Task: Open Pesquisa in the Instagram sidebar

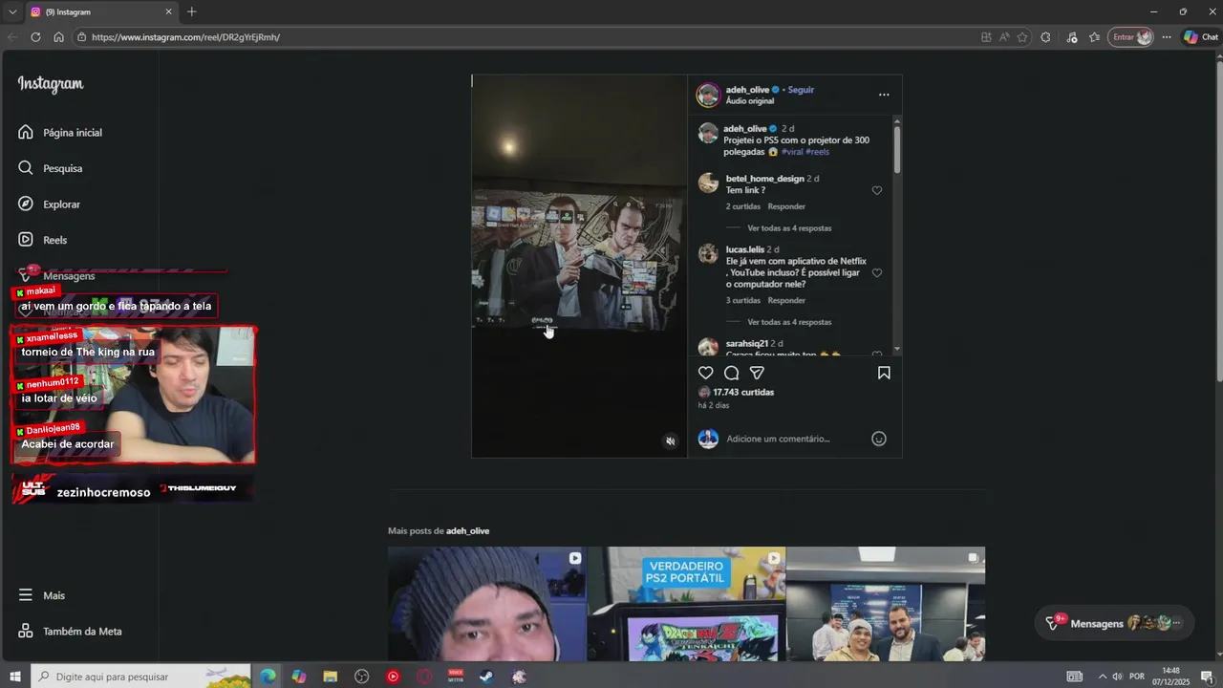Action: coord(51,168)
